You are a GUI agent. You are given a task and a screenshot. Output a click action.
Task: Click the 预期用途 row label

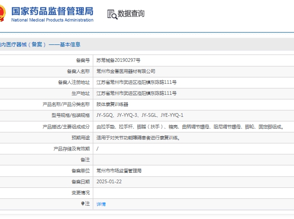click(81, 138)
